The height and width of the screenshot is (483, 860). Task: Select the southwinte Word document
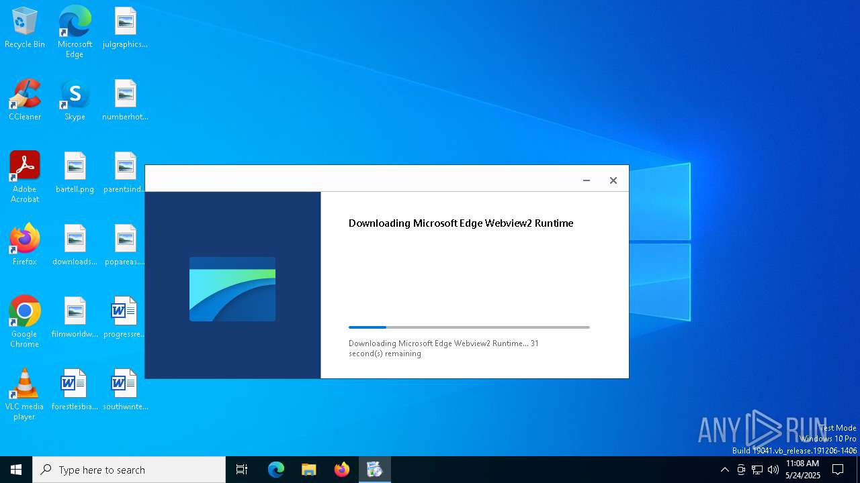pos(125,390)
